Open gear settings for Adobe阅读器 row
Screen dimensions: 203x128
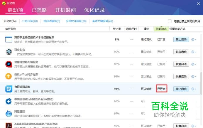194,126
